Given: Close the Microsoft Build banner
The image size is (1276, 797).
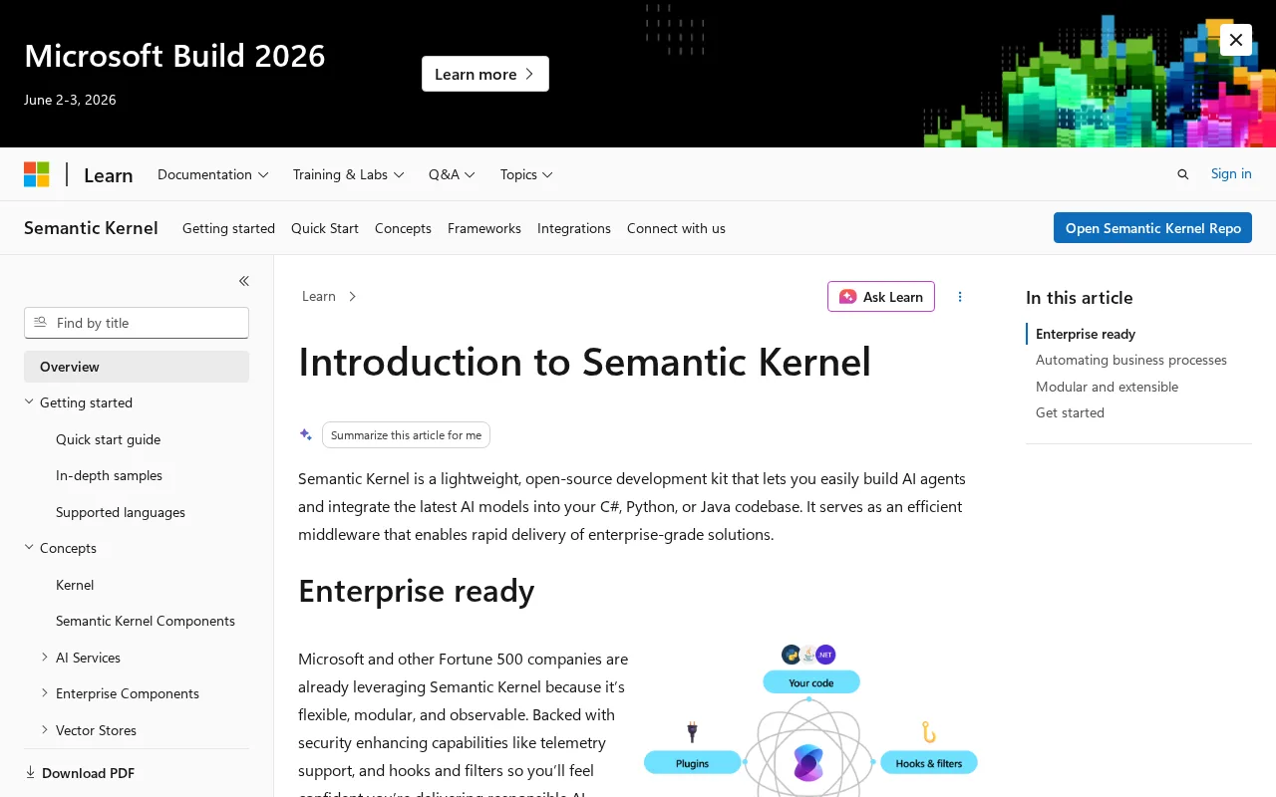Looking at the screenshot, I should click(x=1236, y=40).
